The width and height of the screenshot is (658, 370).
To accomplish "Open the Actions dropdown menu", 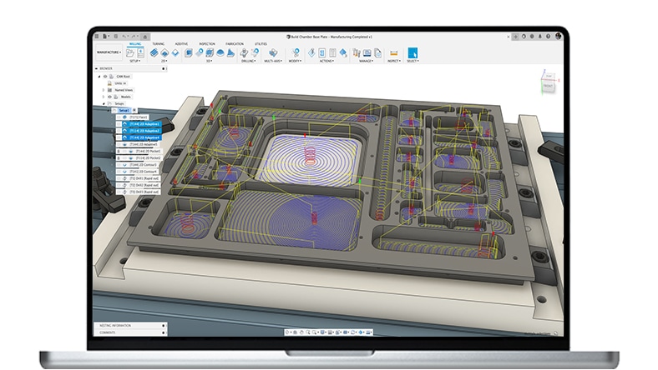I will 327,61.
